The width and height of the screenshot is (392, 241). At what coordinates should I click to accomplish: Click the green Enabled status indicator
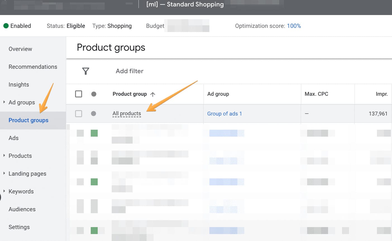tap(6, 26)
